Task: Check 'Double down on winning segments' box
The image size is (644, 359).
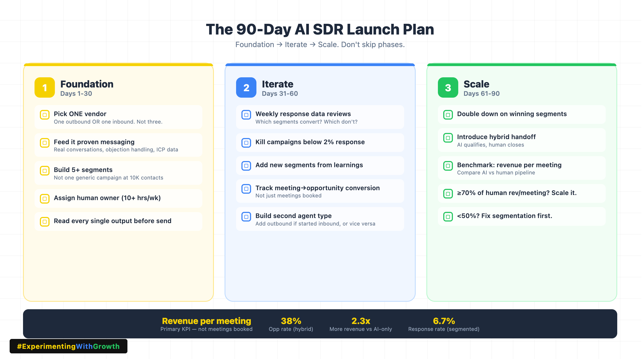Action: (448, 115)
